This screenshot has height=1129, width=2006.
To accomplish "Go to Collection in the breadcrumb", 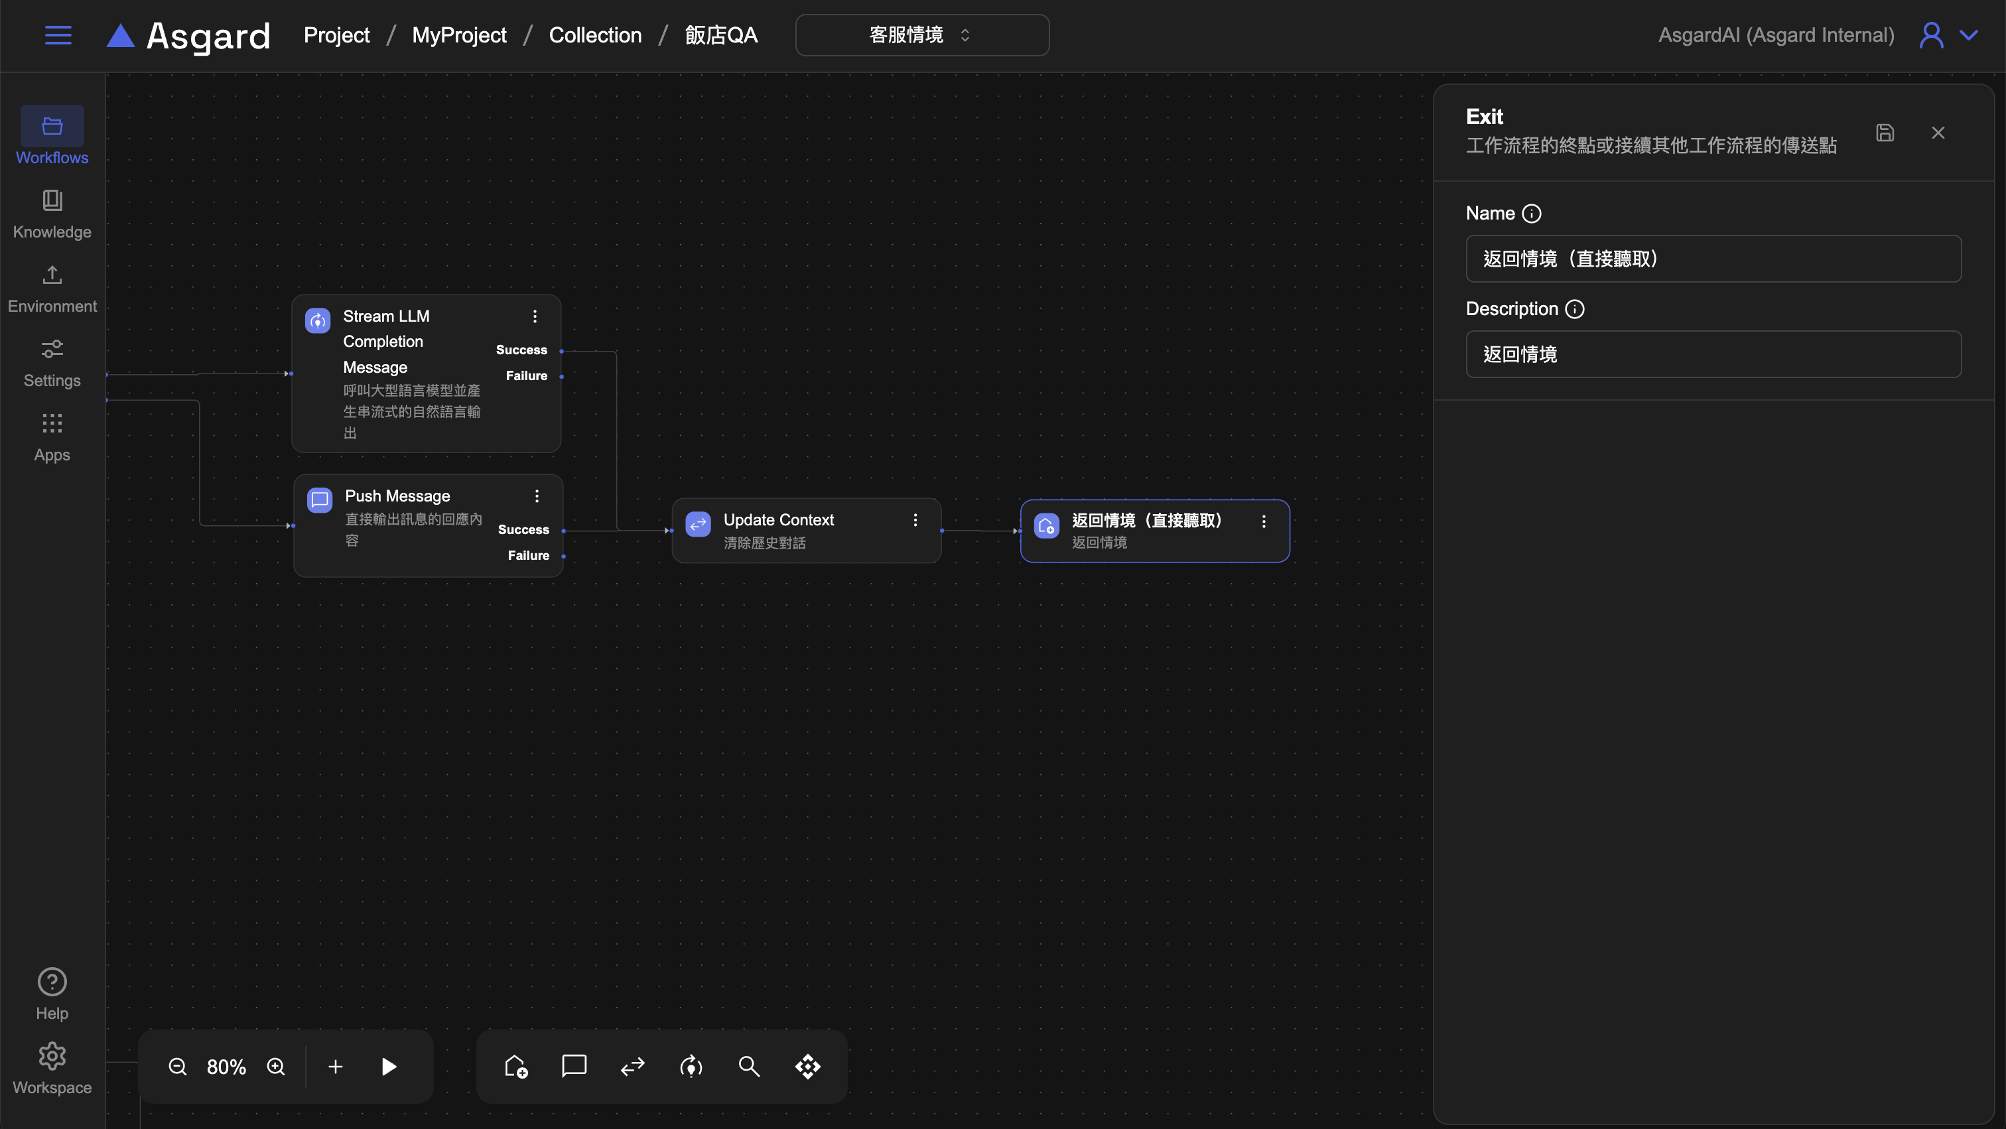I will [595, 35].
